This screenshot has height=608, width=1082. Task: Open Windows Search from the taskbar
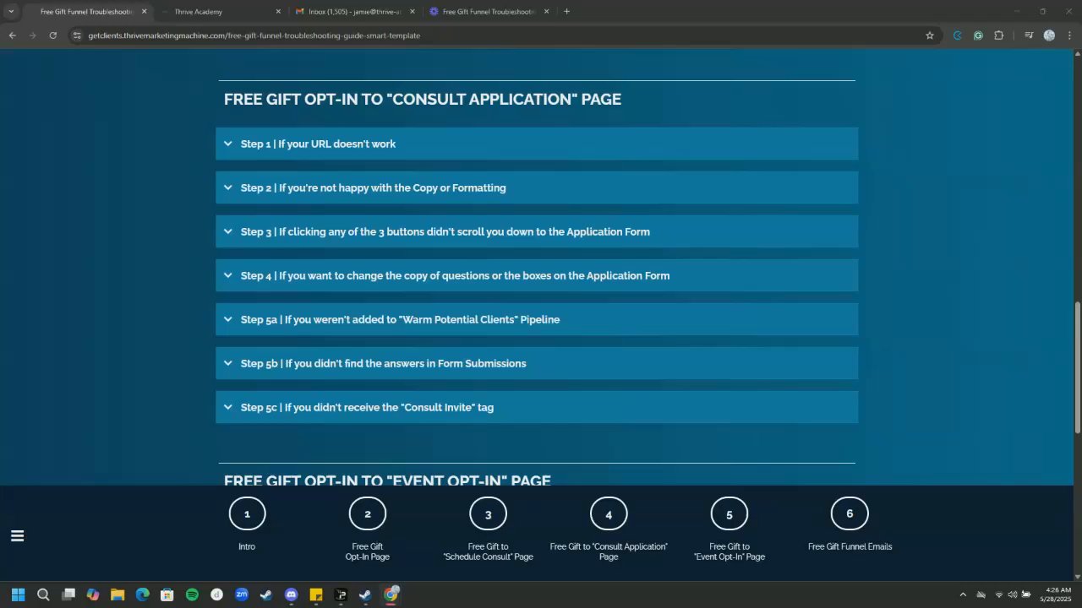(43, 594)
